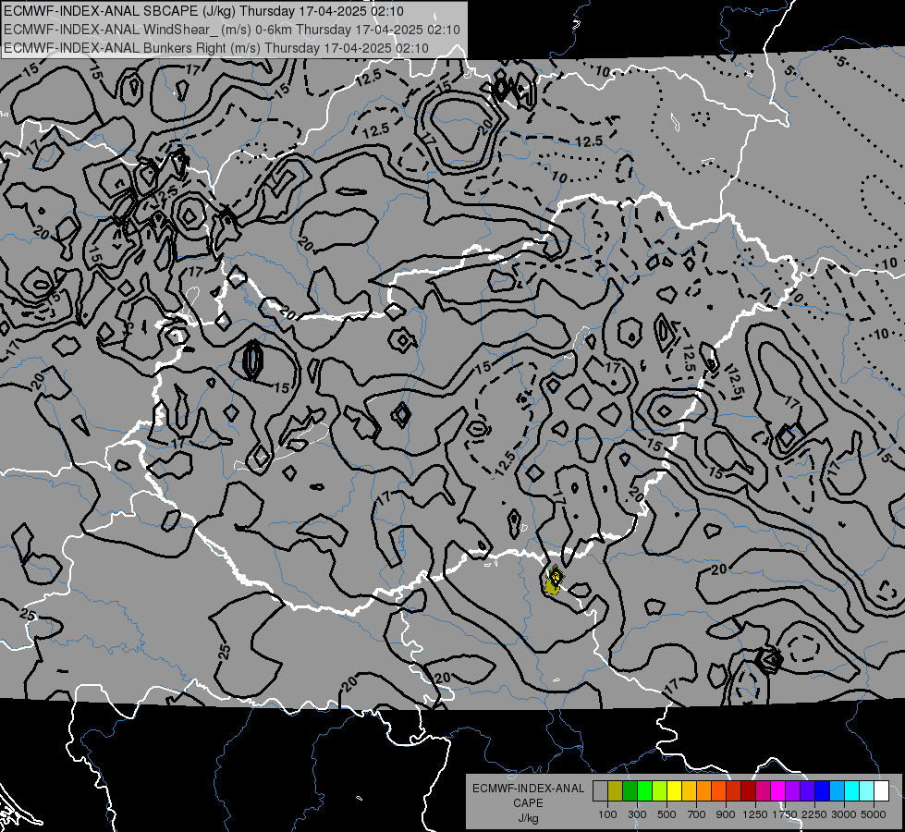This screenshot has height=832, width=905.
Task: Select the pure blue legend swatch
Action: coord(822,791)
